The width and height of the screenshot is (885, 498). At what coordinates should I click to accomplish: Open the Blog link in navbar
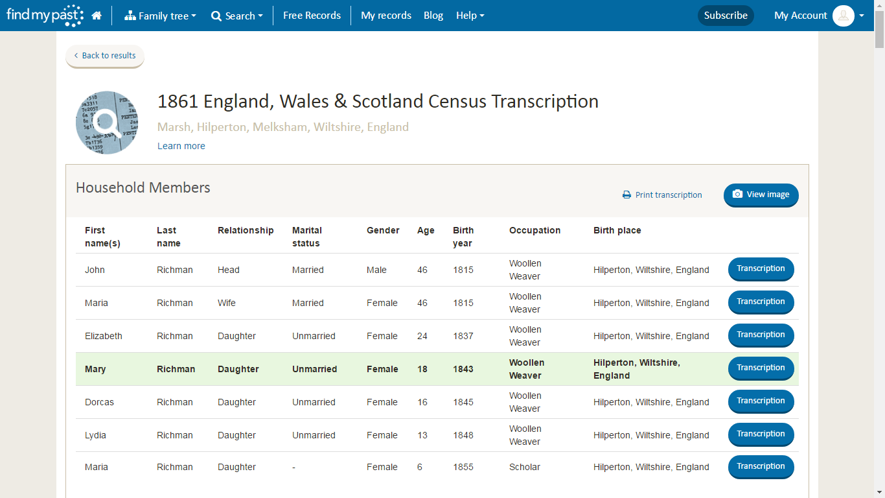pos(433,16)
